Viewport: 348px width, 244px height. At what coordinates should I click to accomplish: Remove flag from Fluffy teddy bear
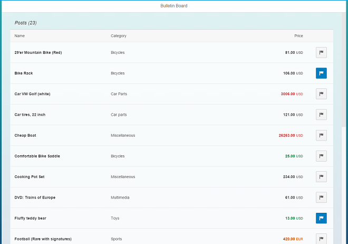click(321, 218)
